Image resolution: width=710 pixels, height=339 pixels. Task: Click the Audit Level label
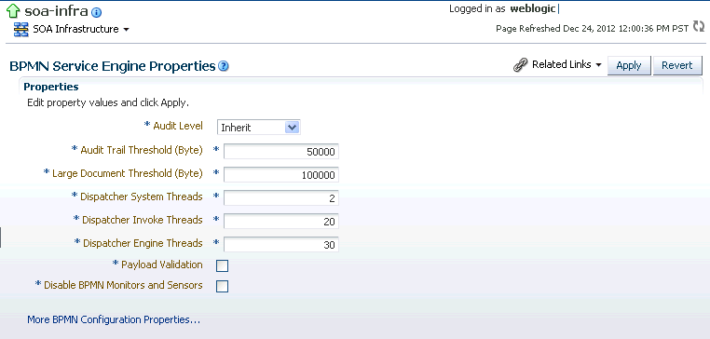pos(178,126)
